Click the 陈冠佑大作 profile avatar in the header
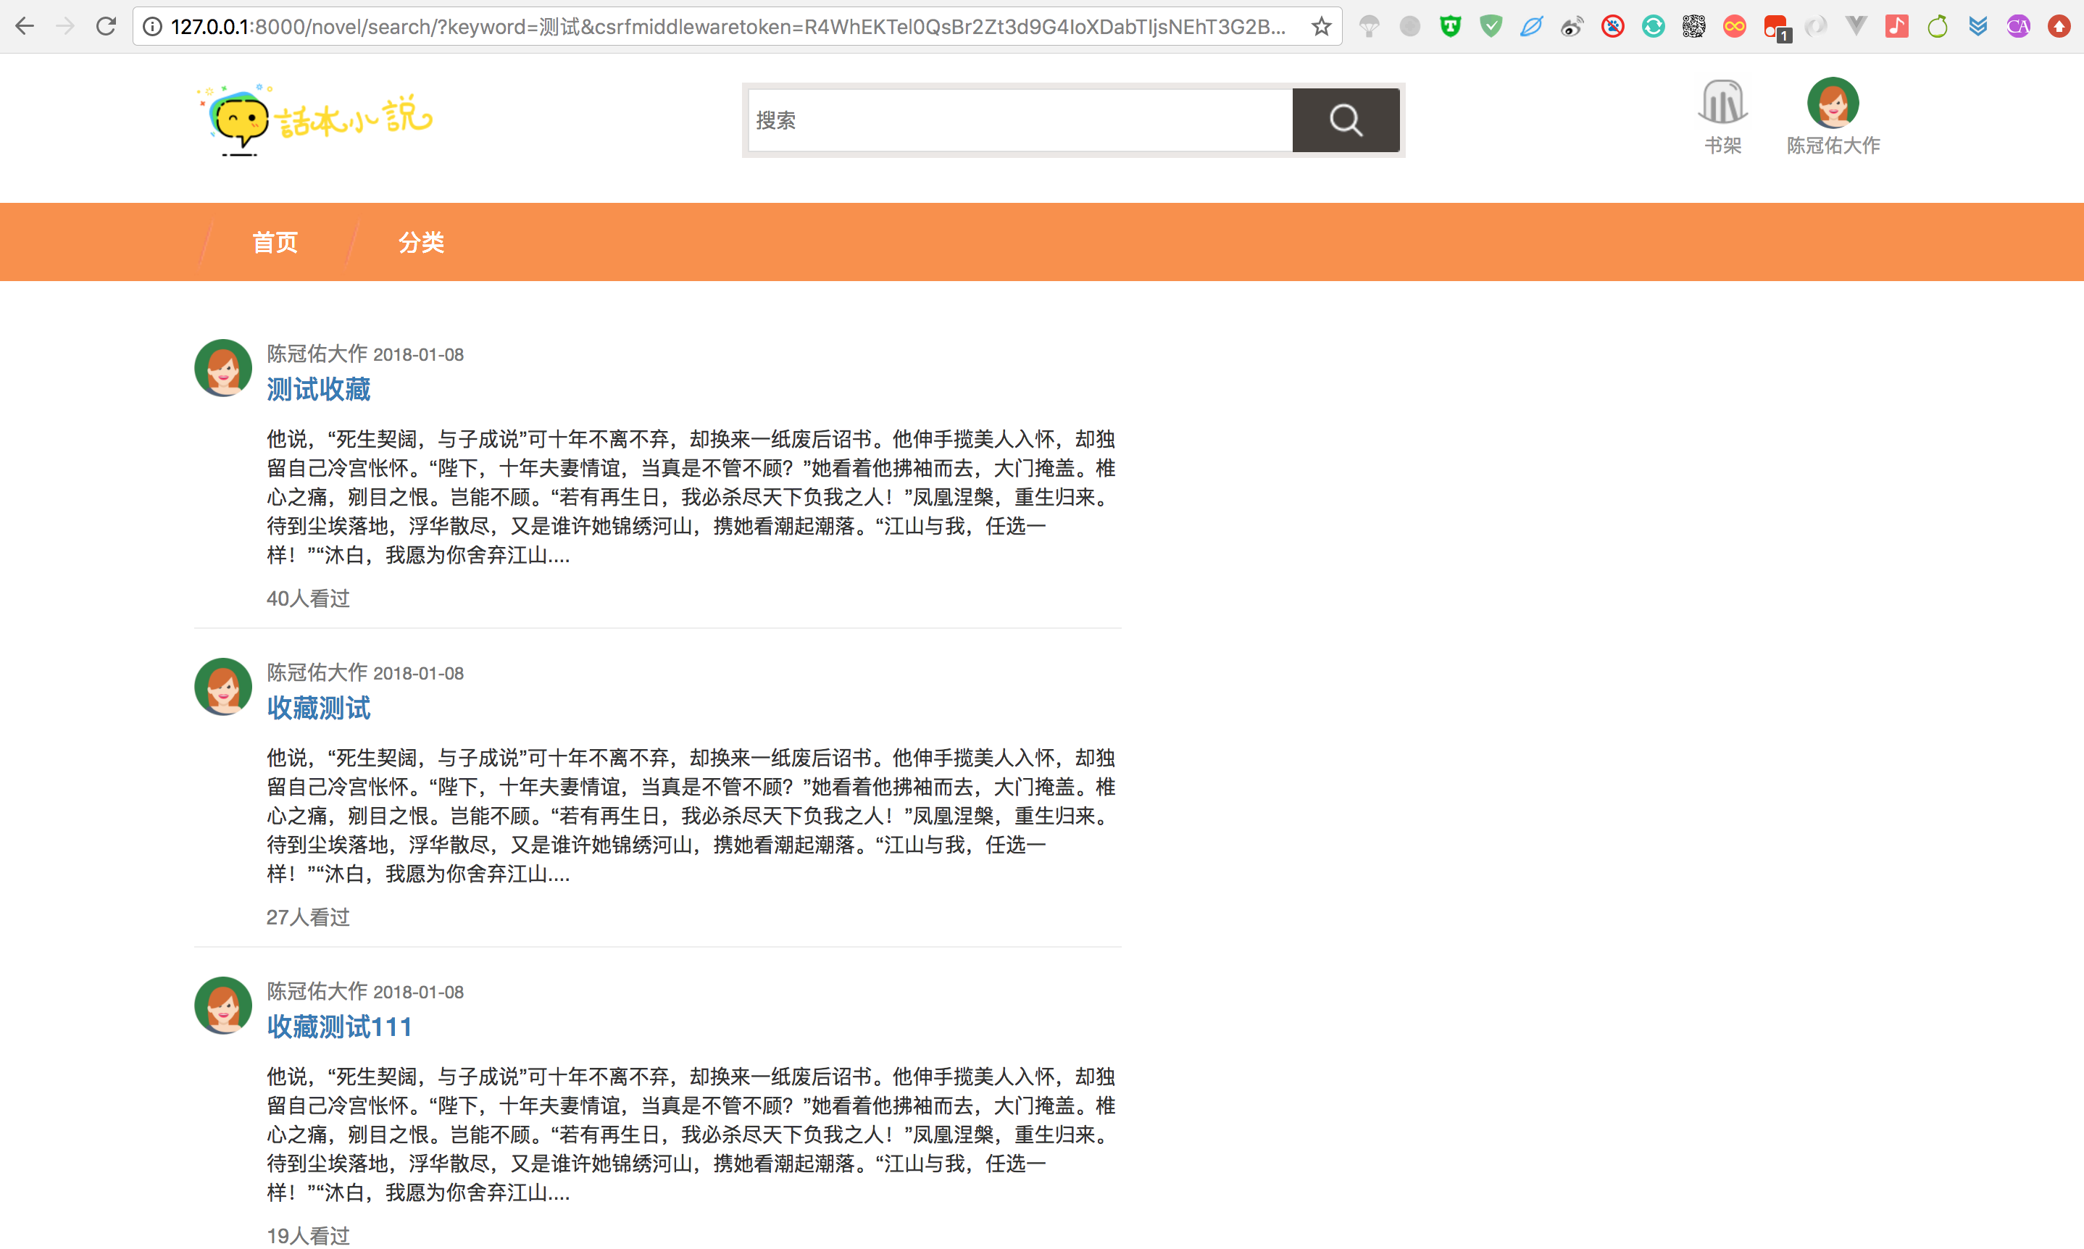This screenshot has width=2084, height=1249. (1833, 103)
